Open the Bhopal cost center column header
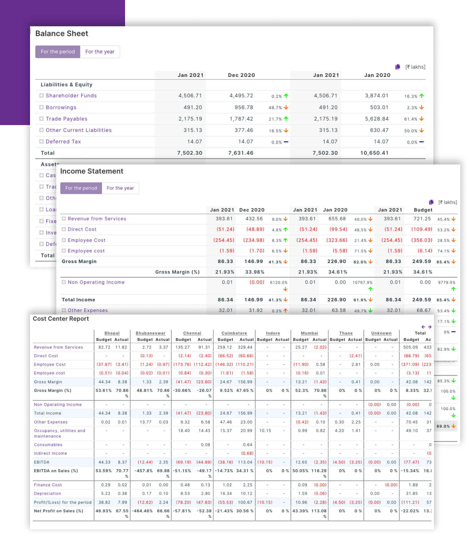 [112, 333]
